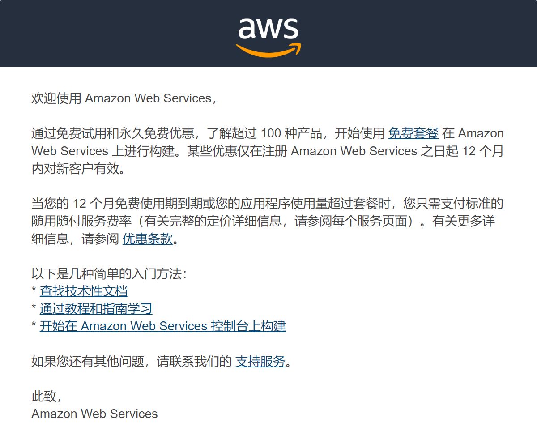
Task: Click the asterisk bullet before 通过教程和指南学习
Action: point(34,309)
